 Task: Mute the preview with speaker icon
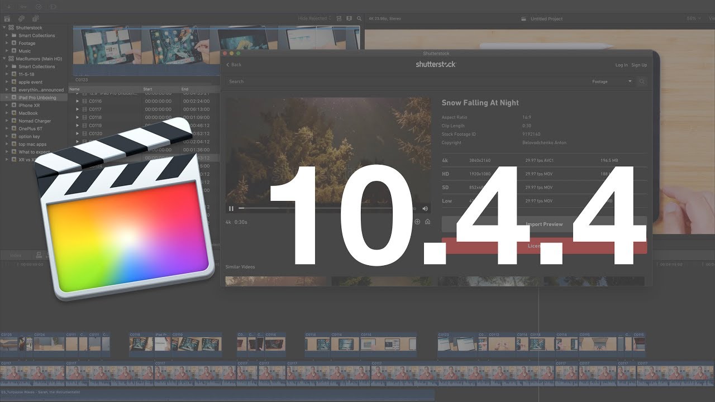click(425, 208)
